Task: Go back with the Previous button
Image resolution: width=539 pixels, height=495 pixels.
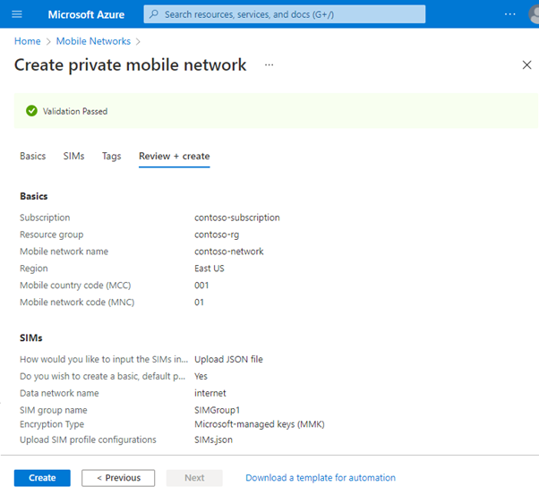Action: click(x=118, y=478)
